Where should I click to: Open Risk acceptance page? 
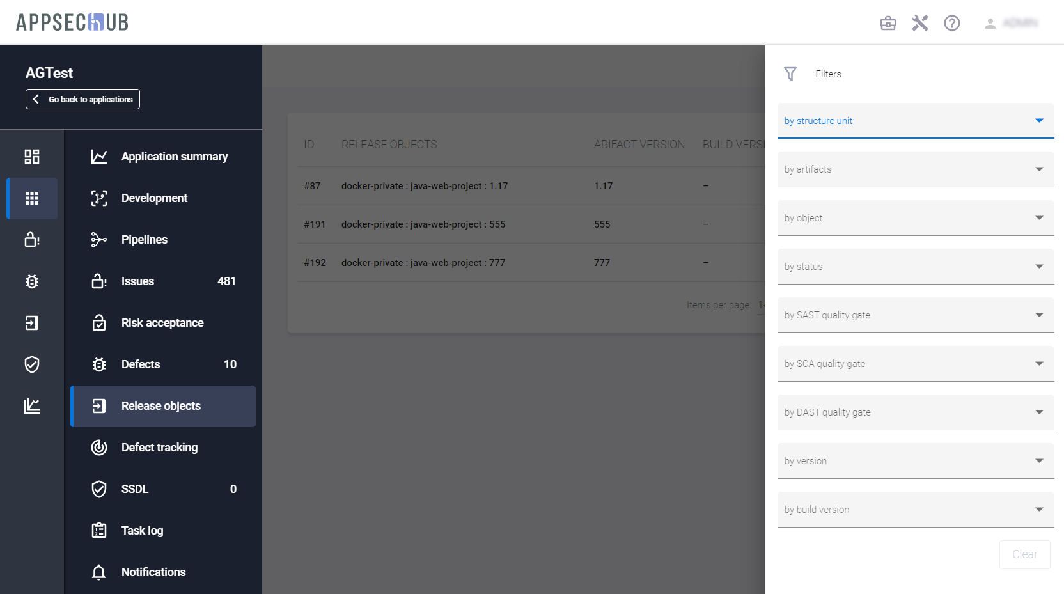click(162, 323)
